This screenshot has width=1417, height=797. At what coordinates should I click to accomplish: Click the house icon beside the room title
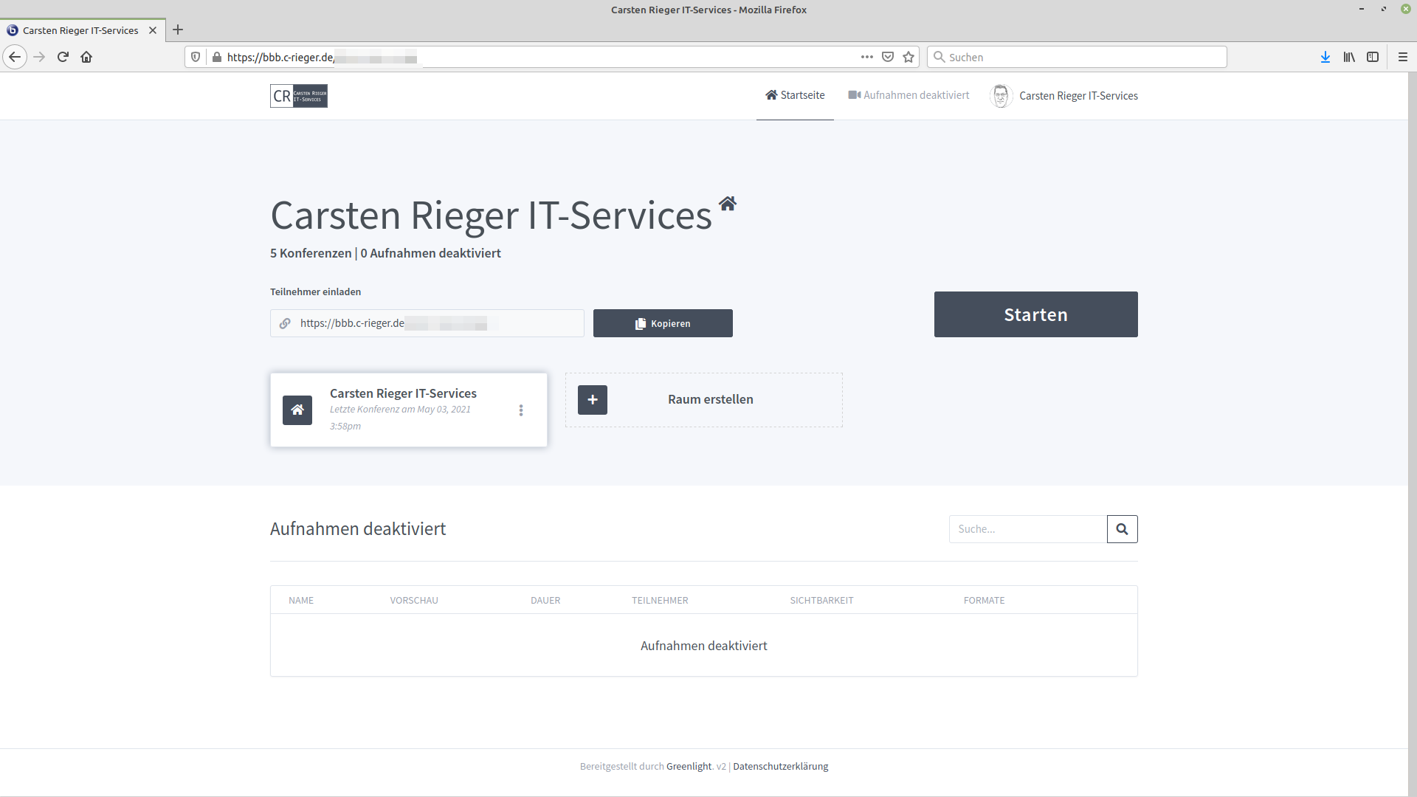click(x=728, y=204)
